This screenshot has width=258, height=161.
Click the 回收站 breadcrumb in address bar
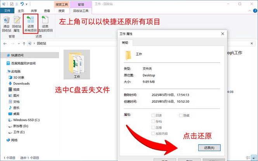coord(42,44)
